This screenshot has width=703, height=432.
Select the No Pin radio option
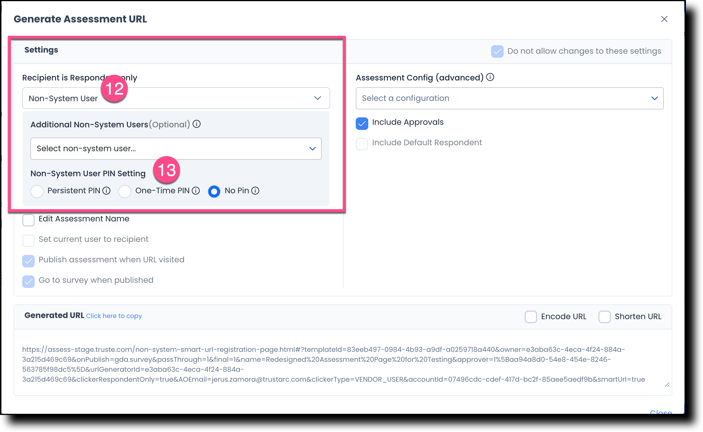pos(214,191)
